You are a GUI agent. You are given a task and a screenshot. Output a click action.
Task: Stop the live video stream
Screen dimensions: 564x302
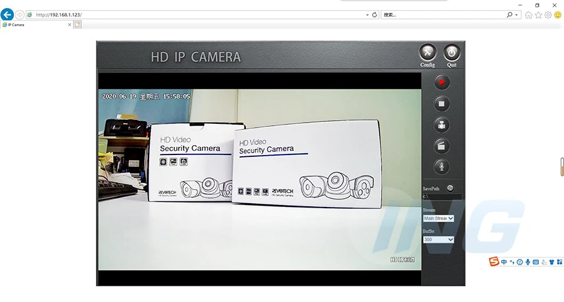[x=441, y=104]
